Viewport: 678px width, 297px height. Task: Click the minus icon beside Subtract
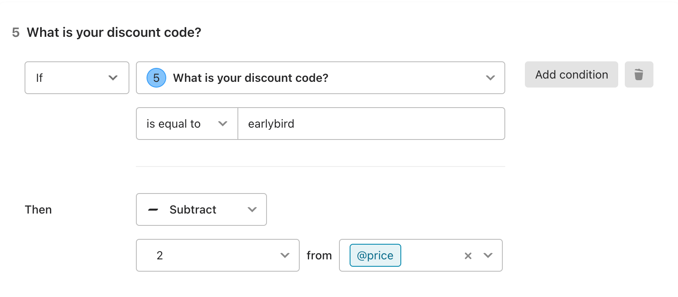coord(153,210)
